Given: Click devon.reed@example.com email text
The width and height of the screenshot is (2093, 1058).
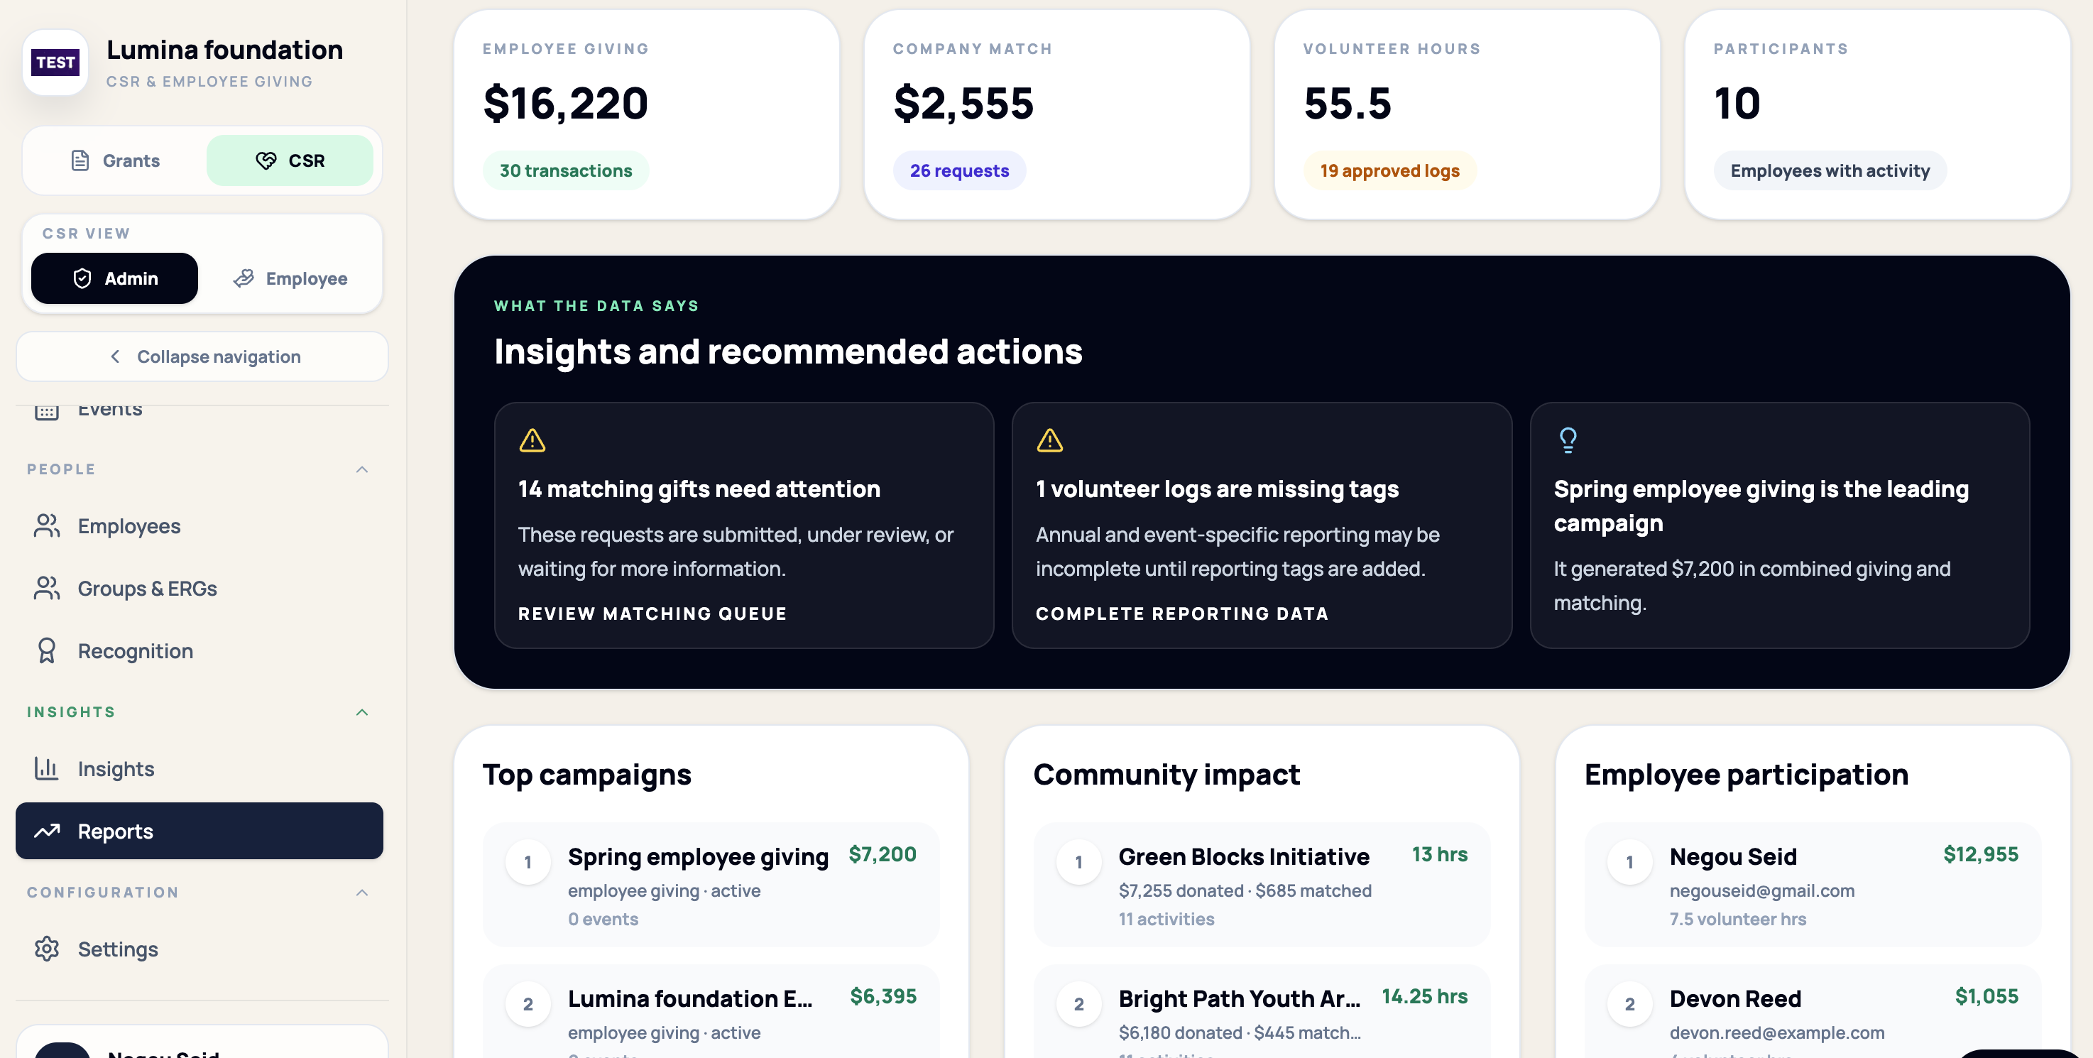Looking at the screenshot, I should [x=1777, y=1033].
